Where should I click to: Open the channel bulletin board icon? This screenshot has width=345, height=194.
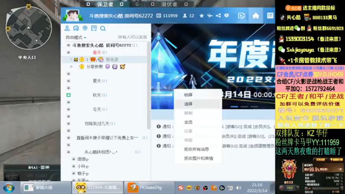pyautogui.click(x=94, y=28)
